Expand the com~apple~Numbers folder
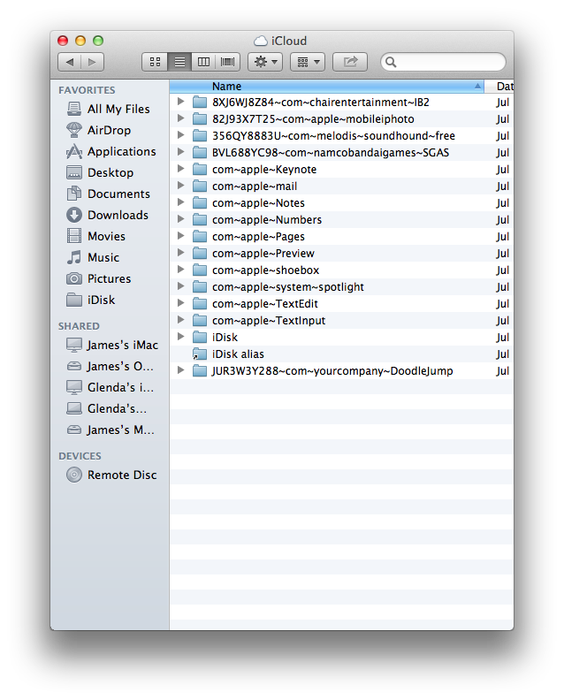 pyautogui.click(x=181, y=219)
